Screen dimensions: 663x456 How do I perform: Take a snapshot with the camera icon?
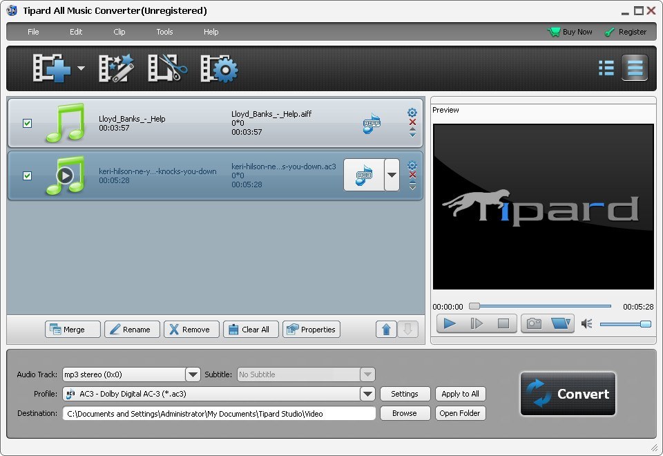click(534, 323)
